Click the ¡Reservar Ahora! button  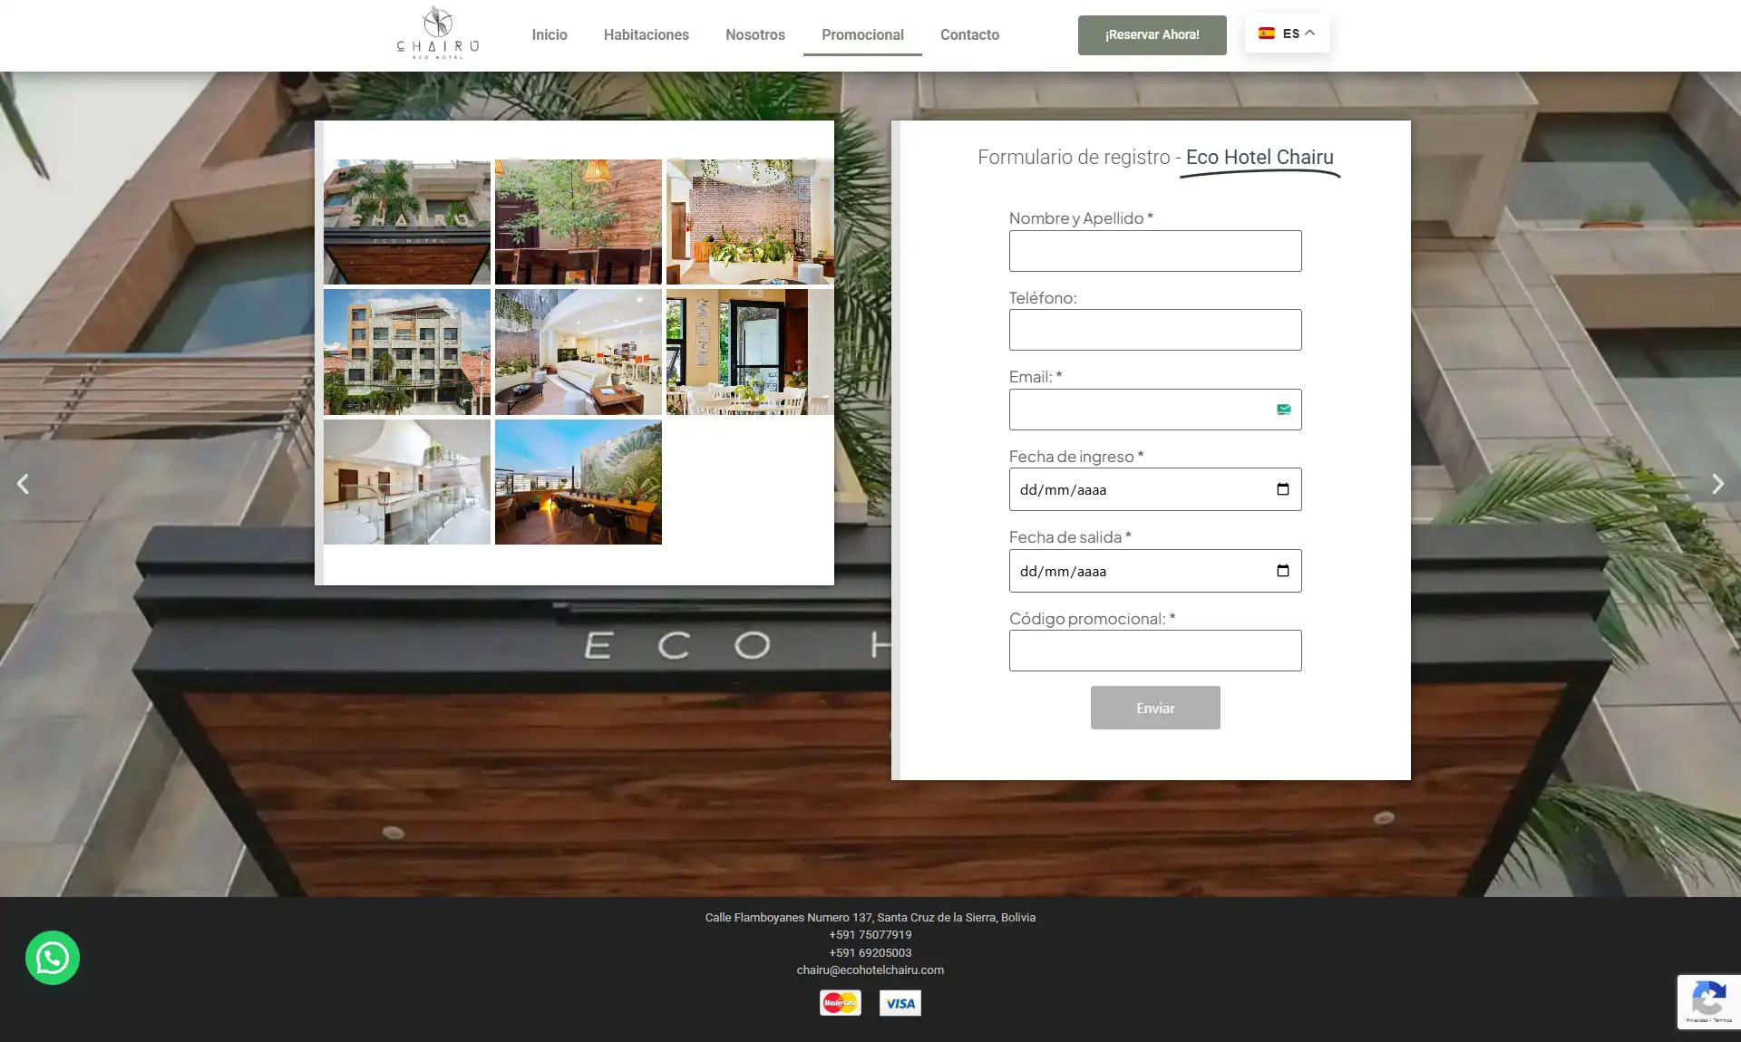1152,34
